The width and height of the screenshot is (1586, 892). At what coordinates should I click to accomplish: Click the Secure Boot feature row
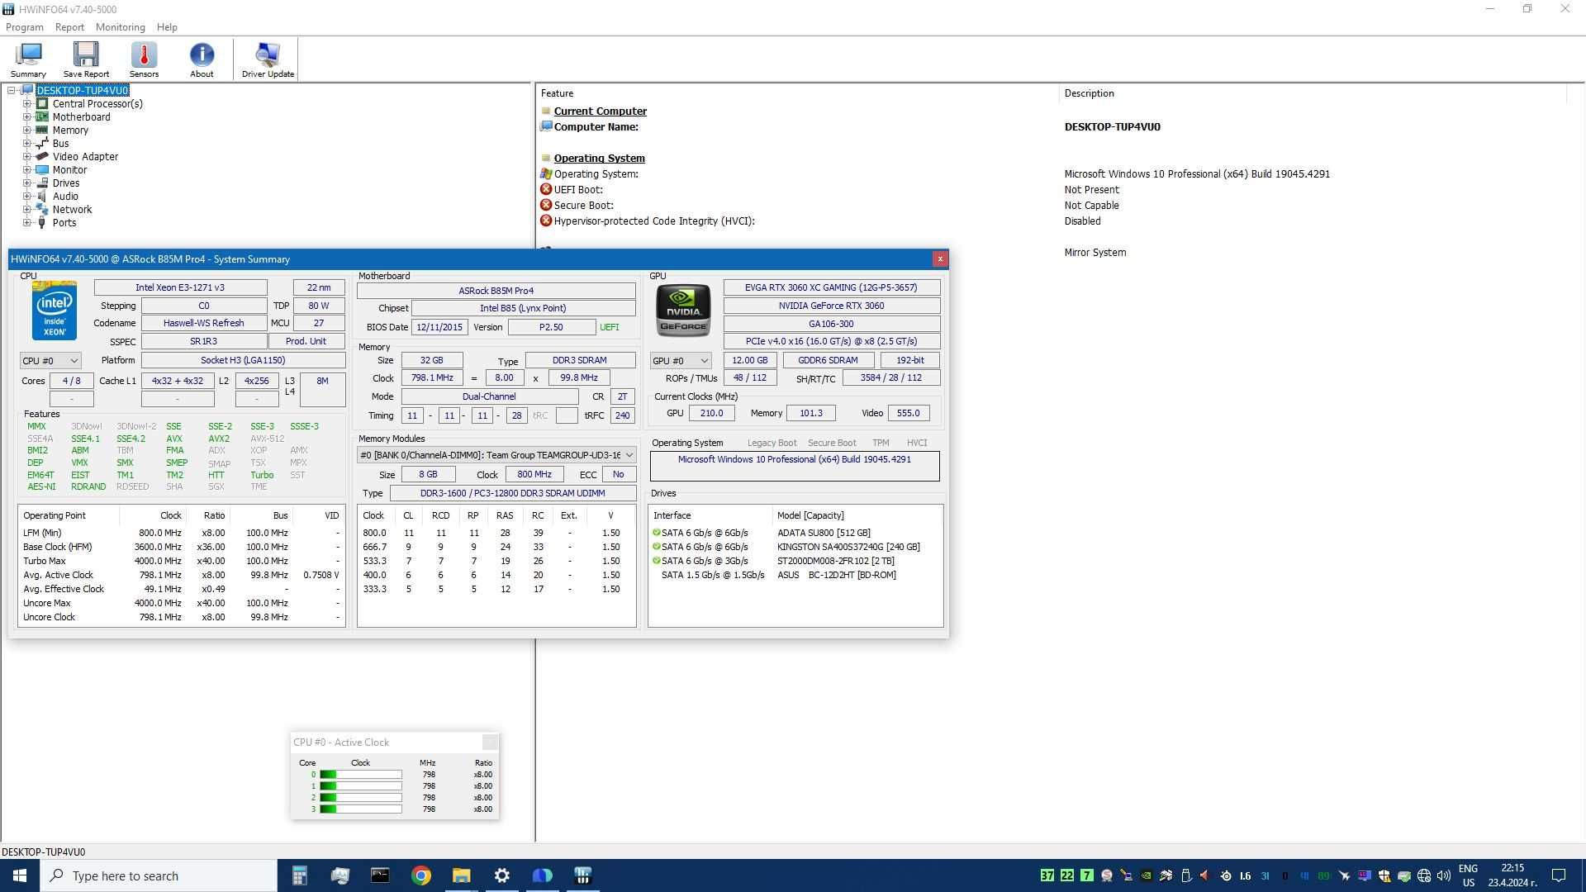tap(1053, 206)
